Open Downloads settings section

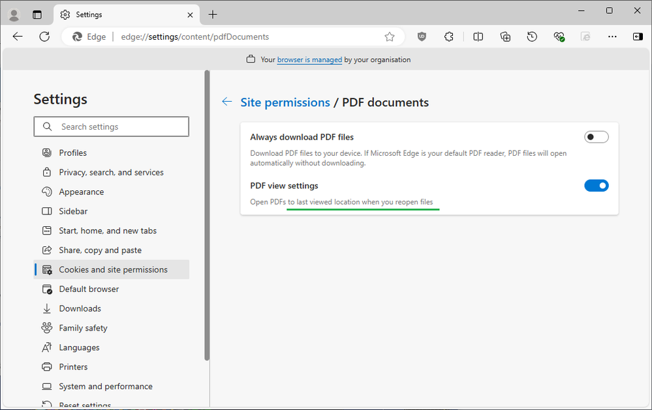(80, 308)
